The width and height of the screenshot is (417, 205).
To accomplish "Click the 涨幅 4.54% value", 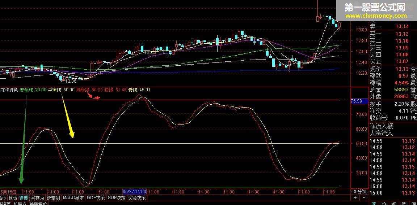I will click(402, 83).
